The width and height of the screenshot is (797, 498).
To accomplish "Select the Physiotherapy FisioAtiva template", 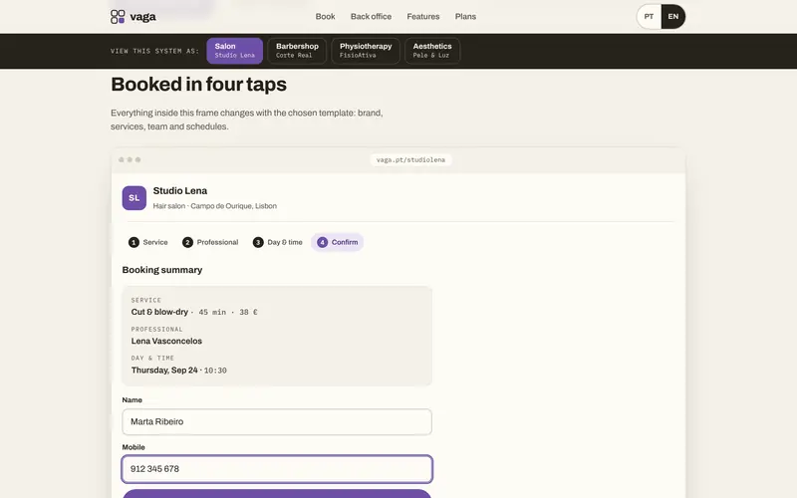I will [366, 51].
